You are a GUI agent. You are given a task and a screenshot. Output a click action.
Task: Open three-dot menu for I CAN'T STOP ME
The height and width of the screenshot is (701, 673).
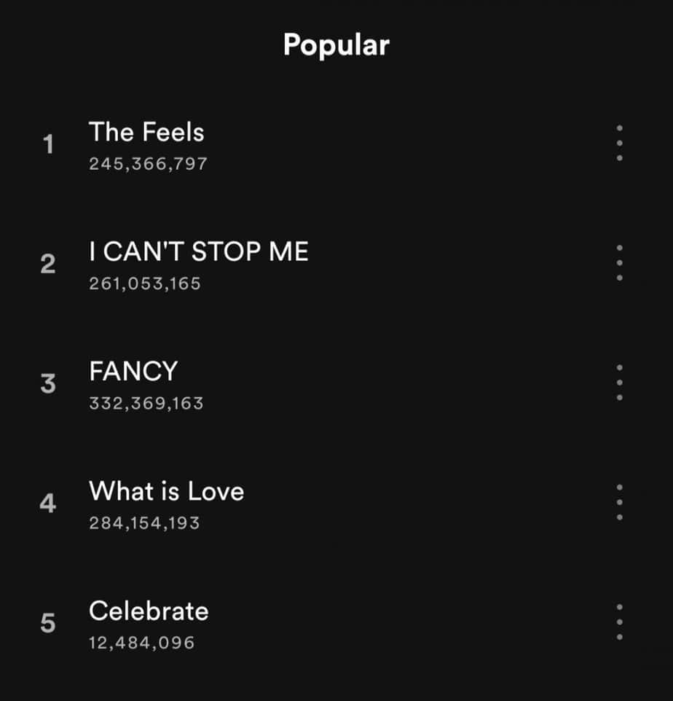(x=619, y=263)
